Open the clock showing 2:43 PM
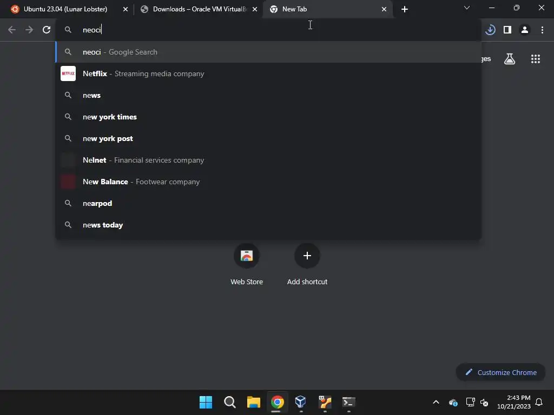Image resolution: width=554 pixels, height=415 pixels. click(x=514, y=402)
